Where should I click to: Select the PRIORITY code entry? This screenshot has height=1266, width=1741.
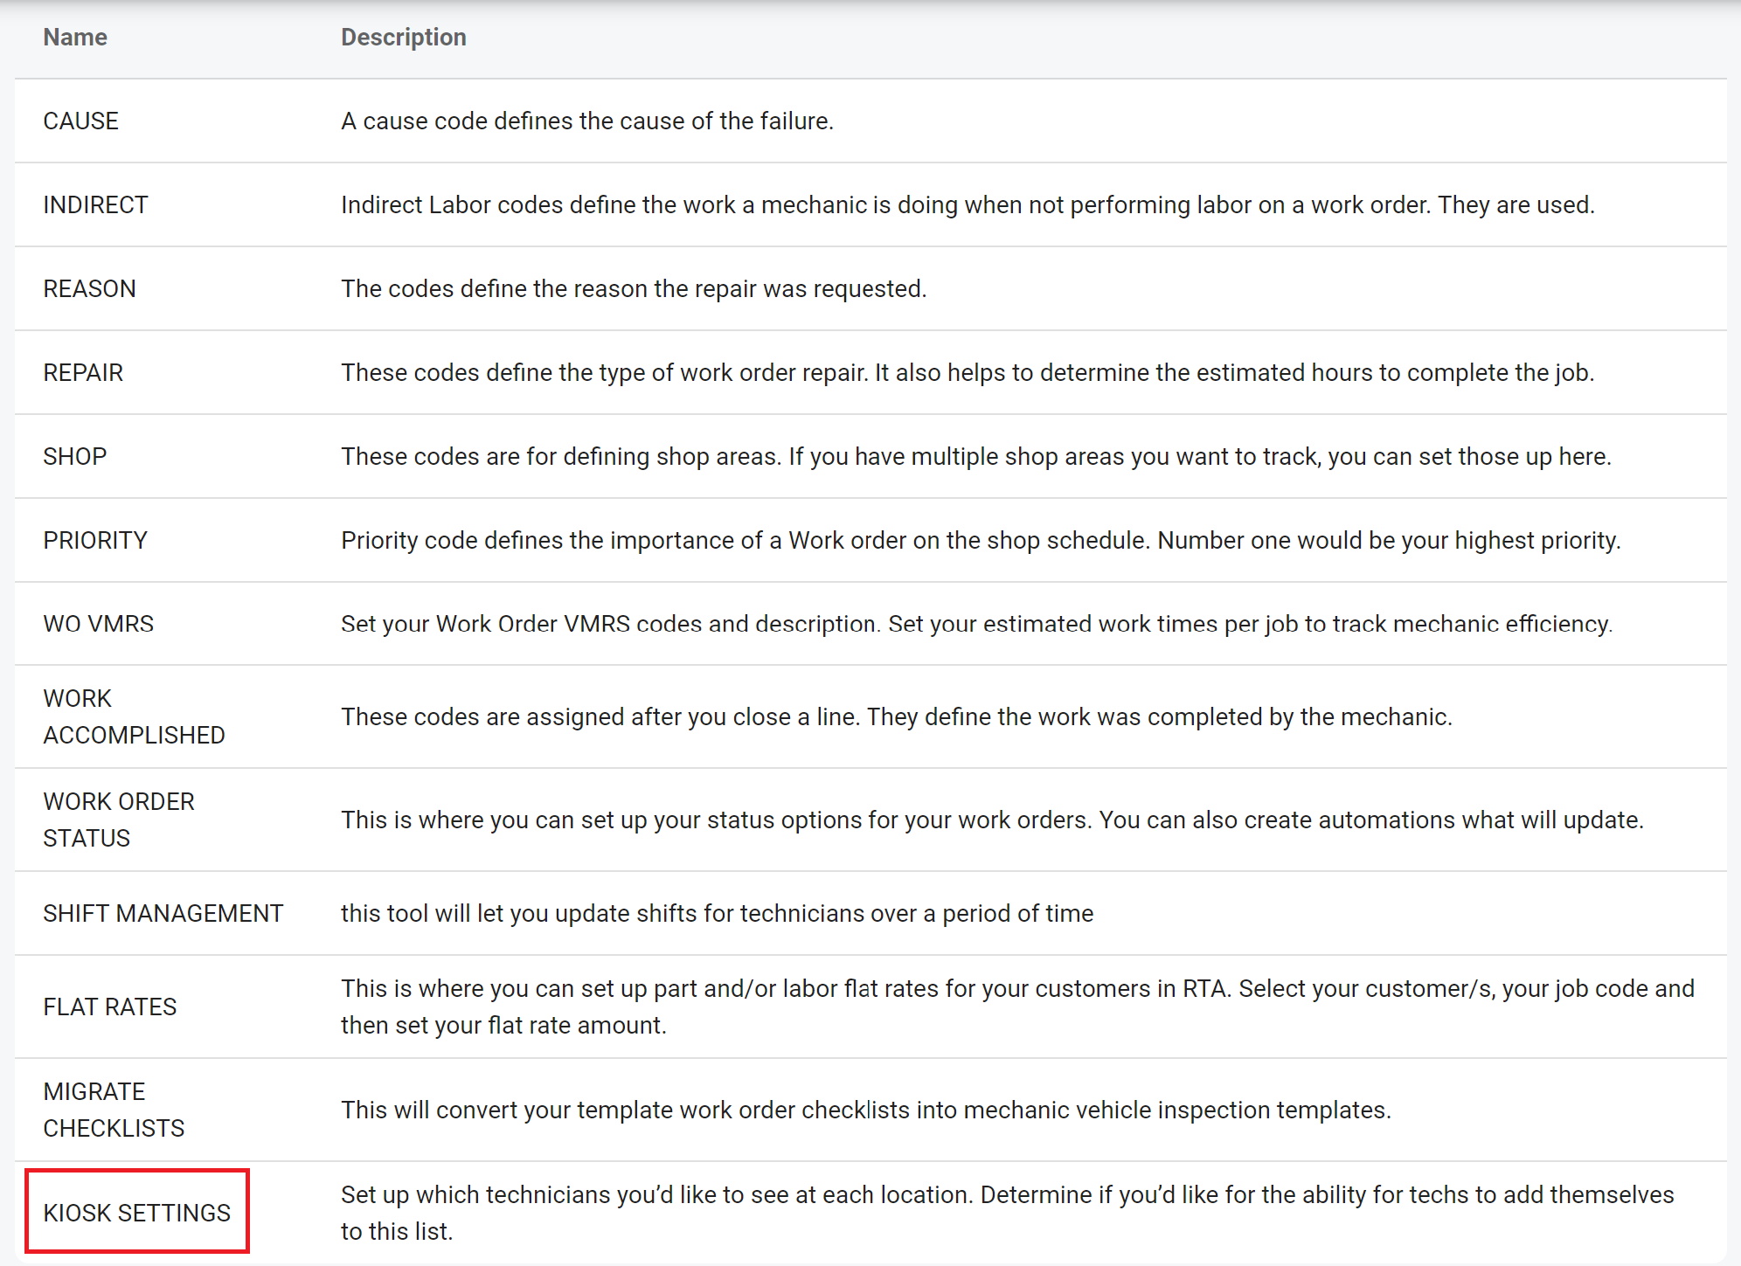[95, 541]
